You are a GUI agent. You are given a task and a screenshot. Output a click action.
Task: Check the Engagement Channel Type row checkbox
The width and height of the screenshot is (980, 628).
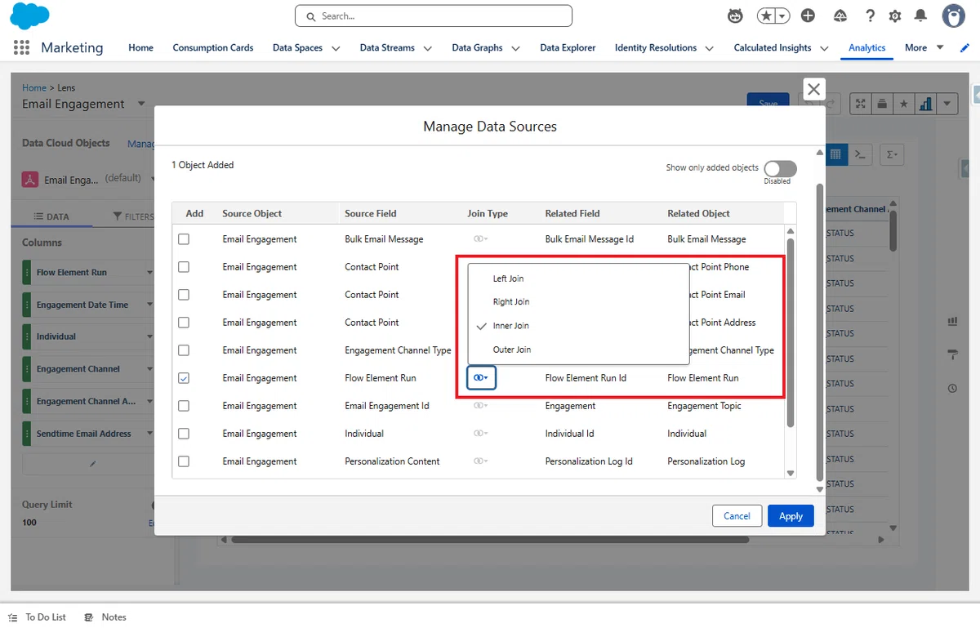[184, 350]
